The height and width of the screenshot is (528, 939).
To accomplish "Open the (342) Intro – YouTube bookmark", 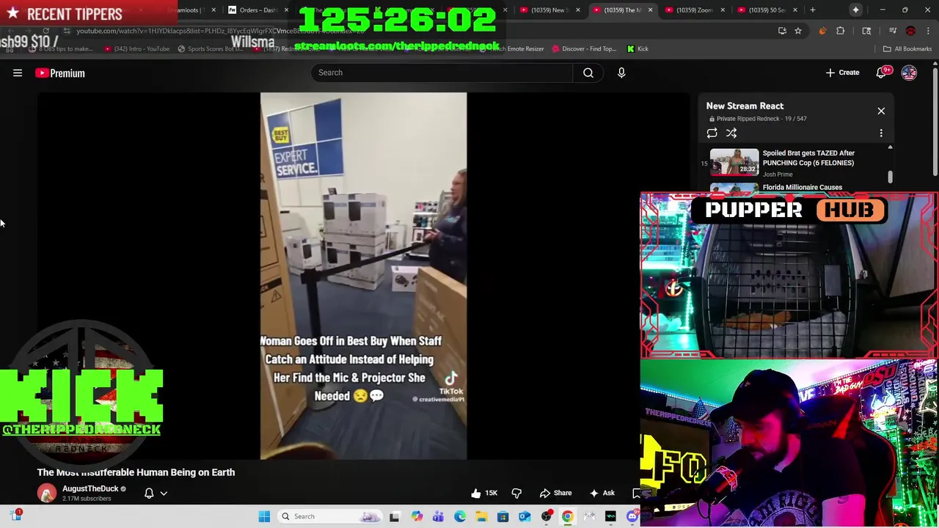I will (136, 48).
